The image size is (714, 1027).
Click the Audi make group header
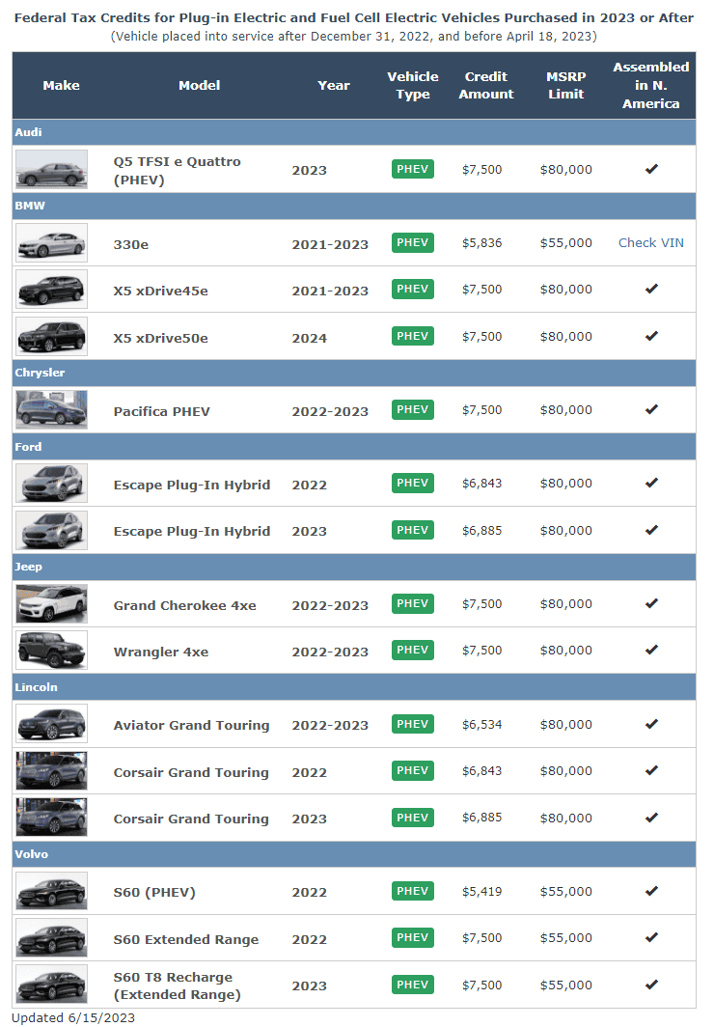354,132
